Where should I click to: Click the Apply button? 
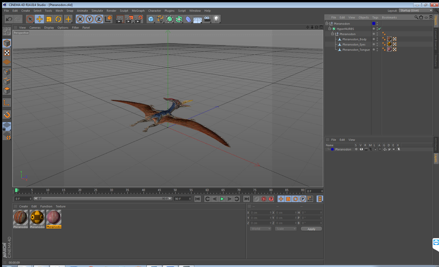click(311, 229)
